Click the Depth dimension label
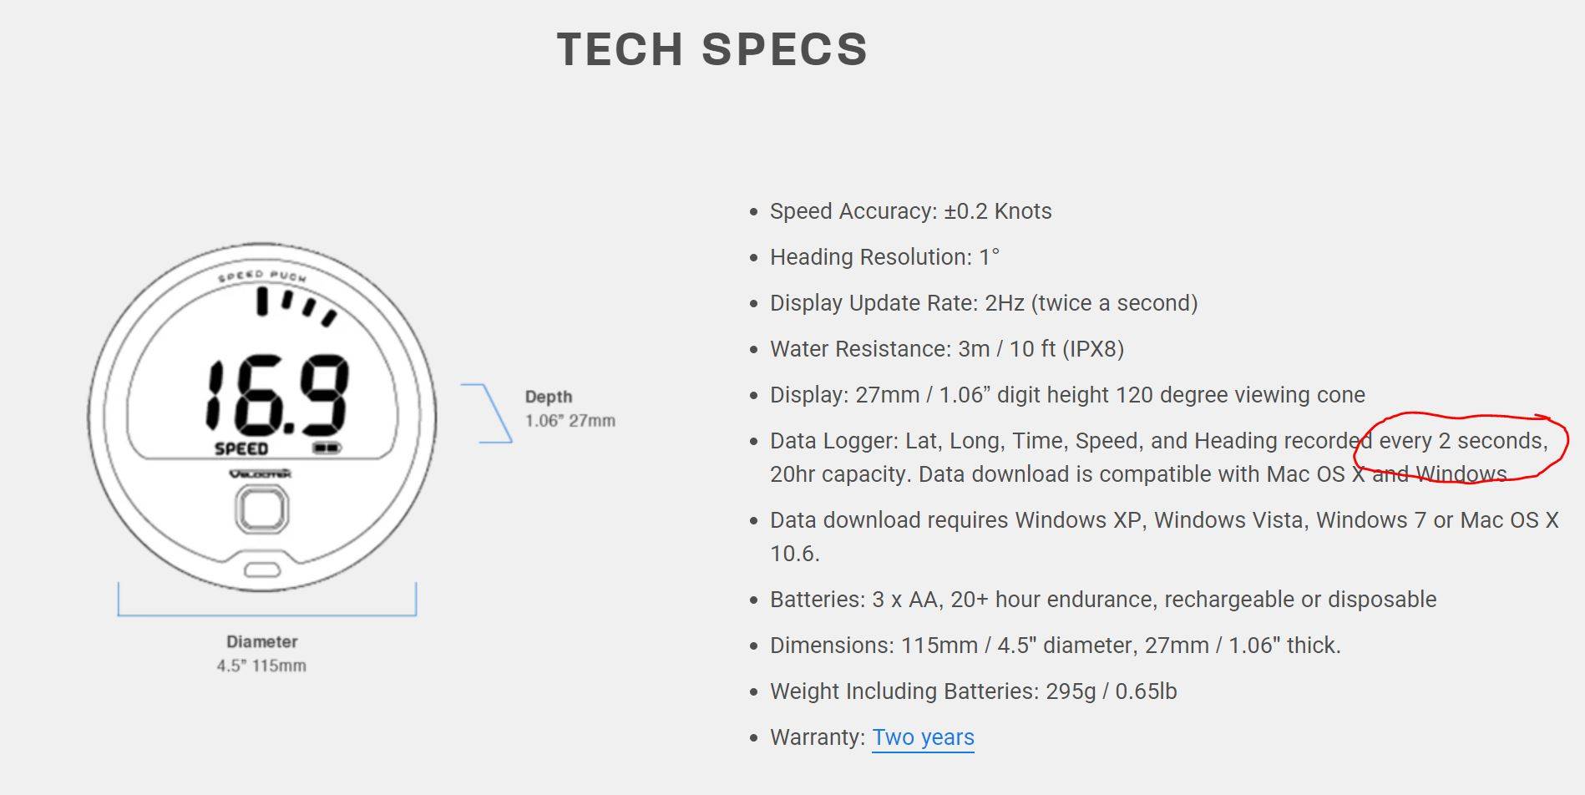 point(549,397)
